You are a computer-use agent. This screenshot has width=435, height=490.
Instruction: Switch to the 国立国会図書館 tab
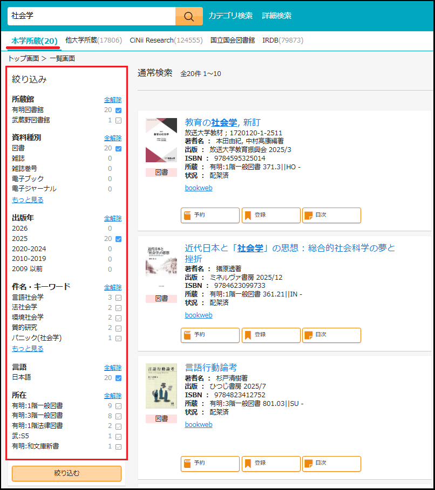pos(233,40)
